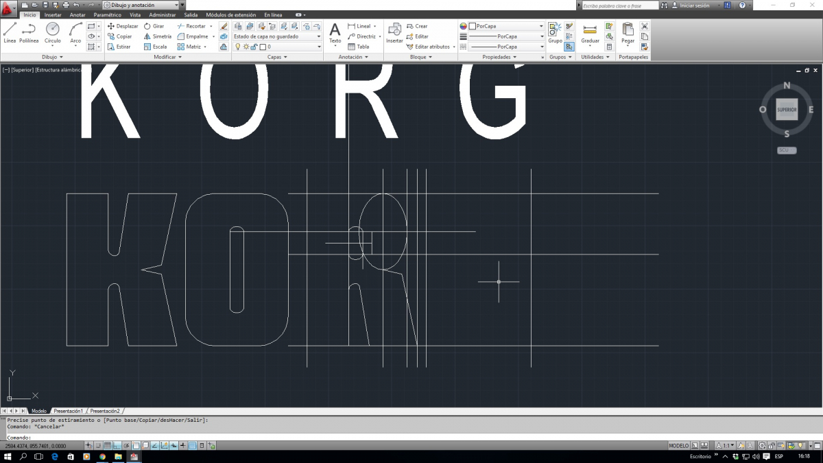The image size is (823, 463).
Task: Click the AutoCAD application menu button
Action: click(9, 8)
